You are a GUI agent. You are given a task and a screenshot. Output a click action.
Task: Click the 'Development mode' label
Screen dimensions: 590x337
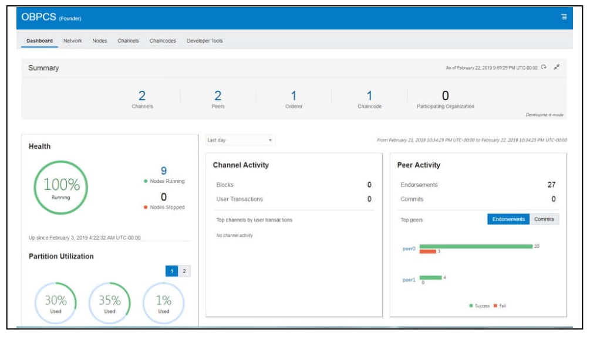[544, 115]
